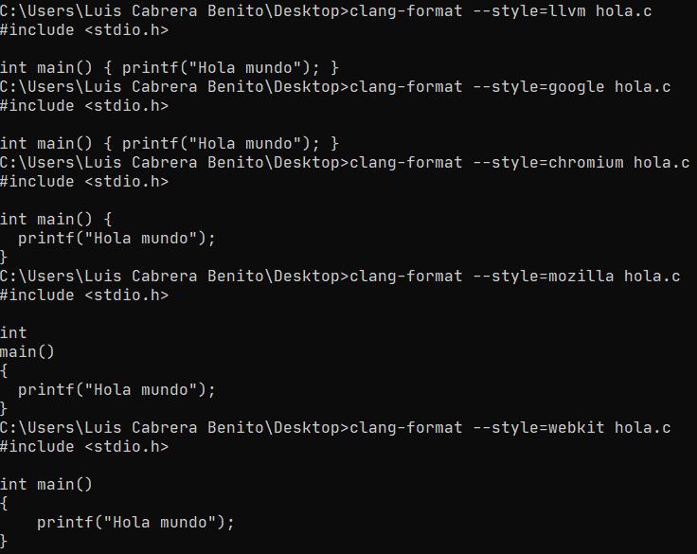Screen dimensions: 697x554
Task: Click the printf line in chromium output
Action: pos(116,239)
